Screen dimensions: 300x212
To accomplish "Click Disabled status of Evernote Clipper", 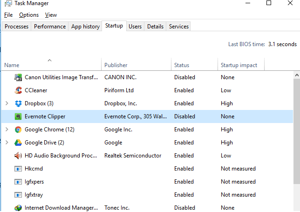I will (x=184, y=116).
